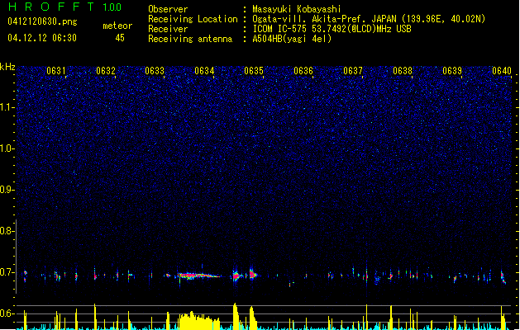Click the meteor count value 45
520x330 pixels.
click(x=120, y=38)
